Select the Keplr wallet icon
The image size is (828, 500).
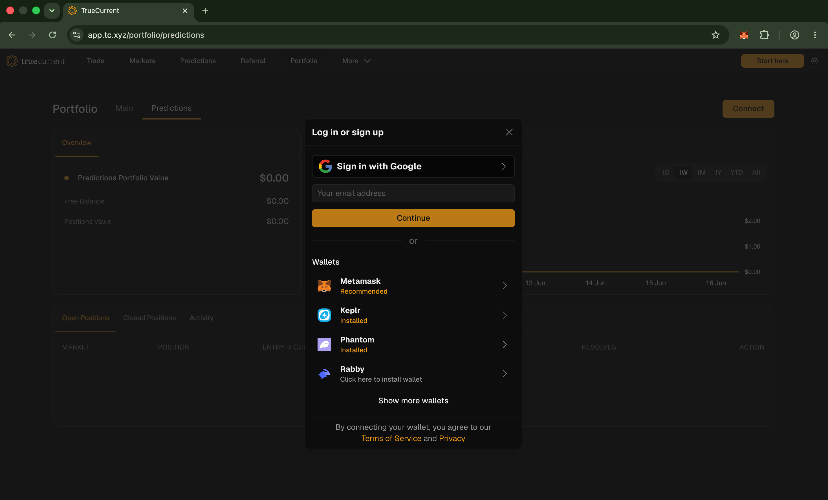pos(324,315)
